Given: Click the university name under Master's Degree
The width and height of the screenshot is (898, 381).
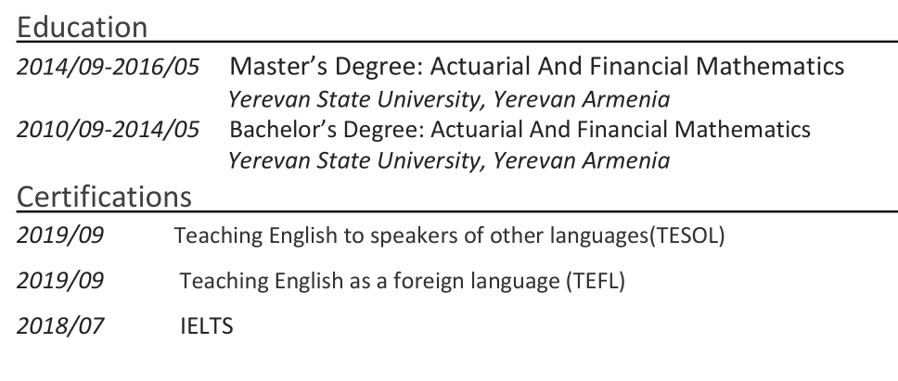Looking at the screenshot, I should [449, 98].
